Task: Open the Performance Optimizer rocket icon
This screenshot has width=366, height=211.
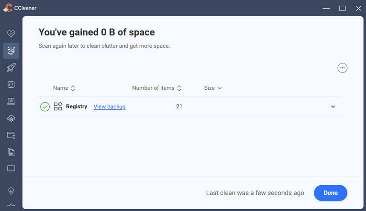Action: tap(11, 68)
